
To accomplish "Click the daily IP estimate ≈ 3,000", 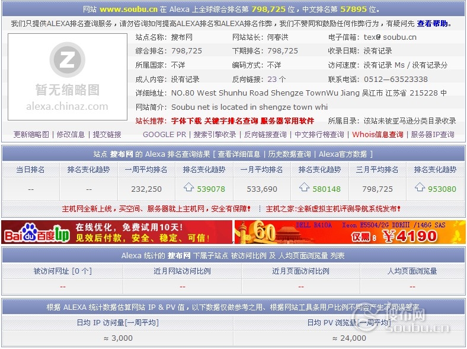I will tap(118, 338).
